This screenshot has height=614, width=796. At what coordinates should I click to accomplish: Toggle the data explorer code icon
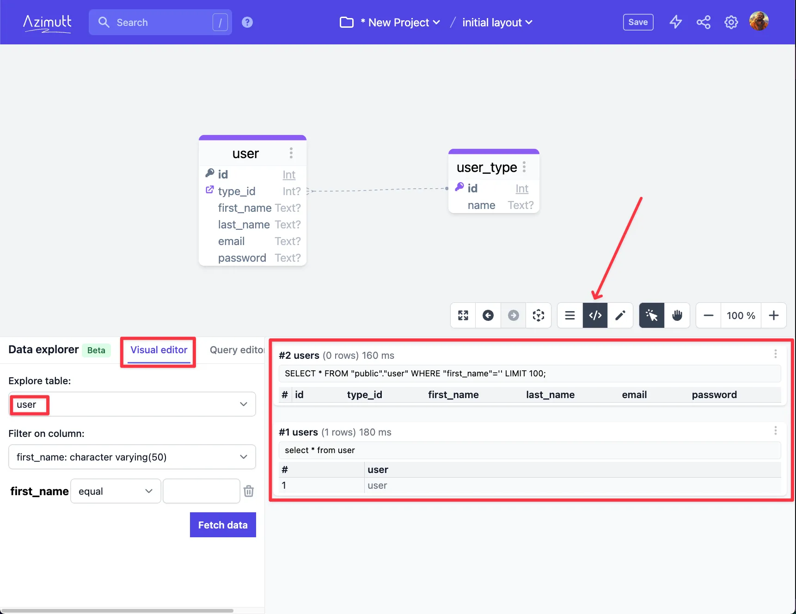595,315
